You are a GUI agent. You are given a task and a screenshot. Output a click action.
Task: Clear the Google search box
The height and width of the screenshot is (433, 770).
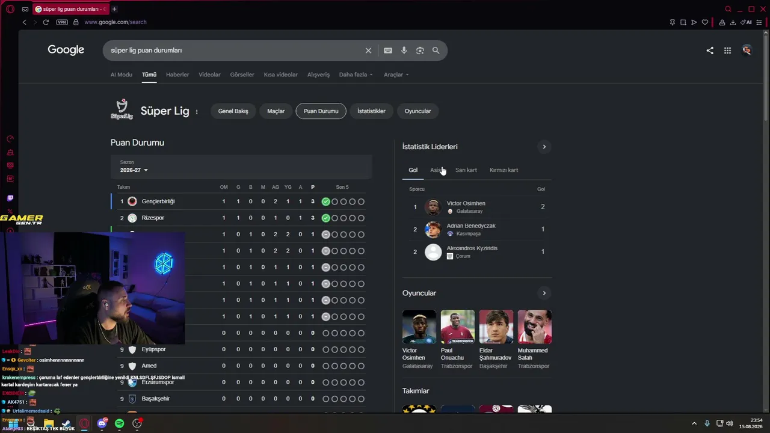(368, 51)
